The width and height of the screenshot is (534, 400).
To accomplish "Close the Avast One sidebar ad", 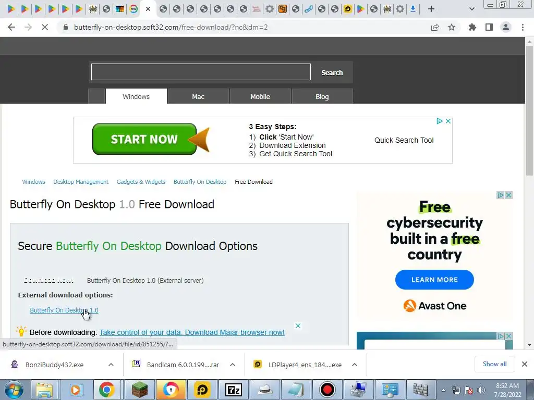I will point(509,195).
